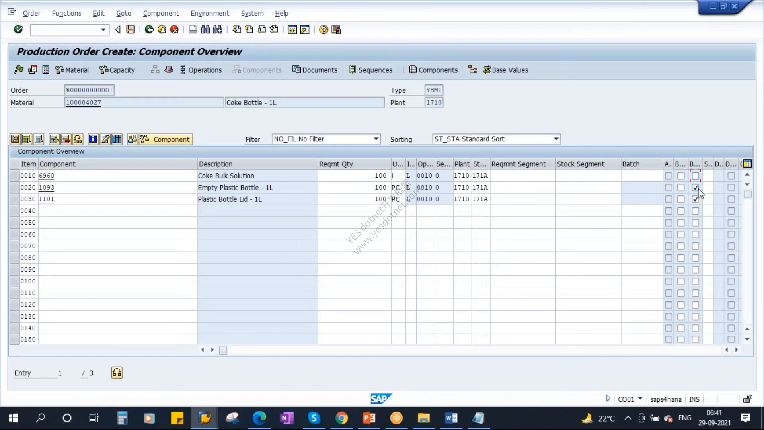Click the table's vertical scrollbar thumb

click(x=747, y=194)
